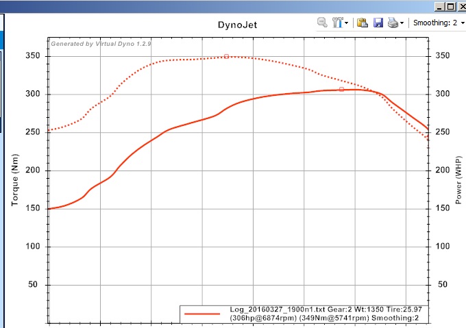
Task: Save the graph with the floppy disk icon
Action: coord(378,23)
